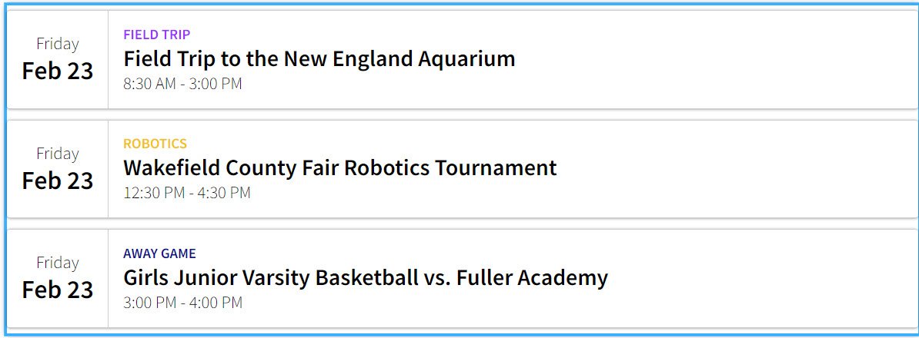Image resolution: width=919 pixels, height=338 pixels.
Task: Click the 4:30 PM end time of the robotics tournament
Action: point(224,193)
